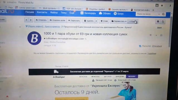
Task: Open Календарь from the blue bar
Action: coord(88,13)
